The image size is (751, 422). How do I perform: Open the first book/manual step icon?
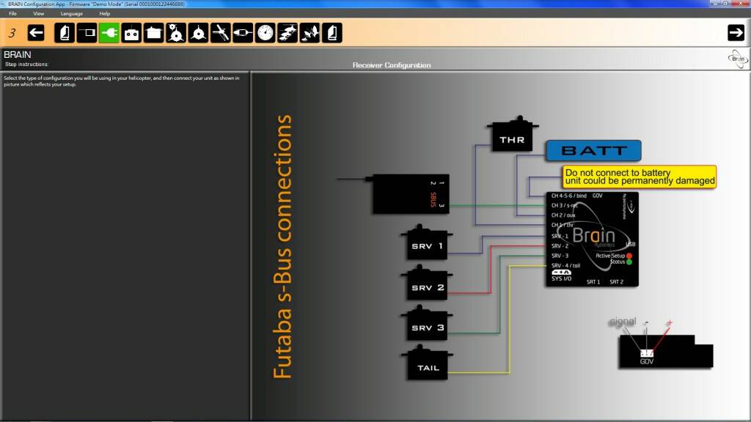(x=65, y=33)
